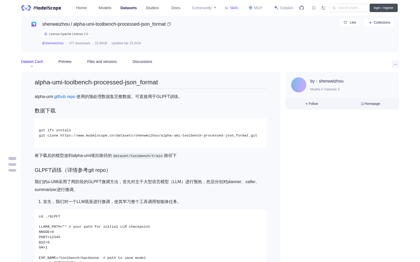Screen dimensions: 420x262
Task: Open the Civision link
Action: point(283,8)
